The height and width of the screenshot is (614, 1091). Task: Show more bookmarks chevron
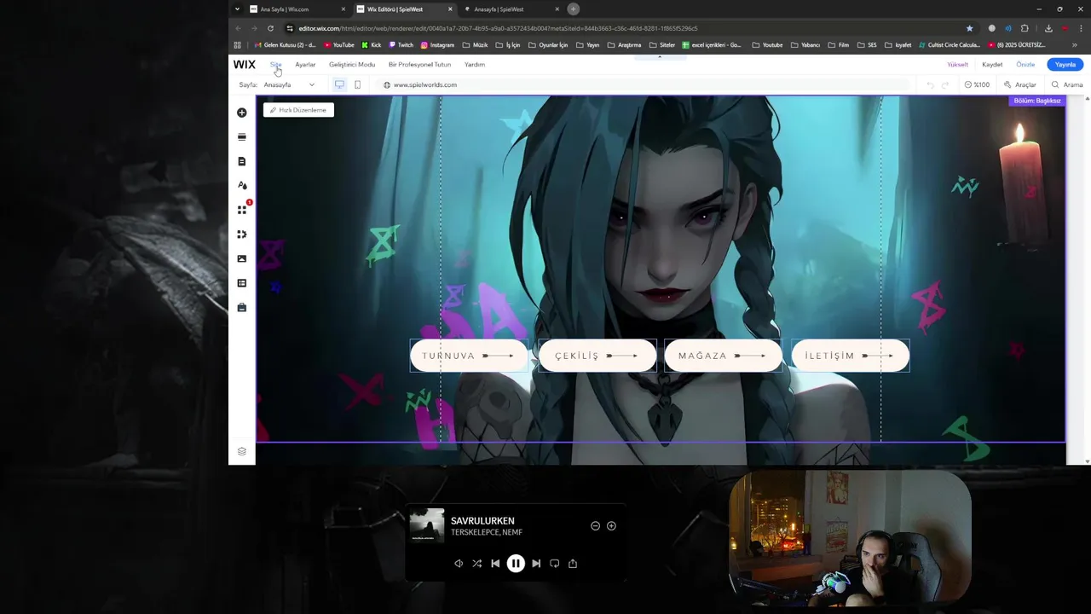[x=1074, y=45]
